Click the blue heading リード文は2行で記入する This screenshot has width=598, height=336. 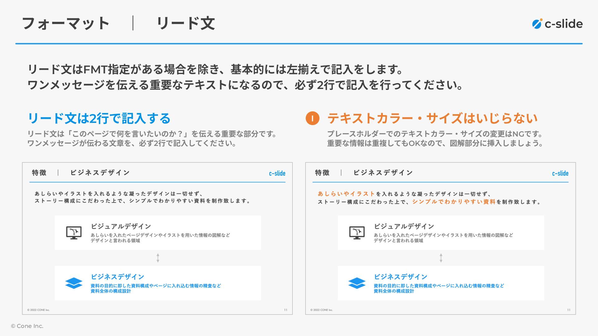(99, 118)
